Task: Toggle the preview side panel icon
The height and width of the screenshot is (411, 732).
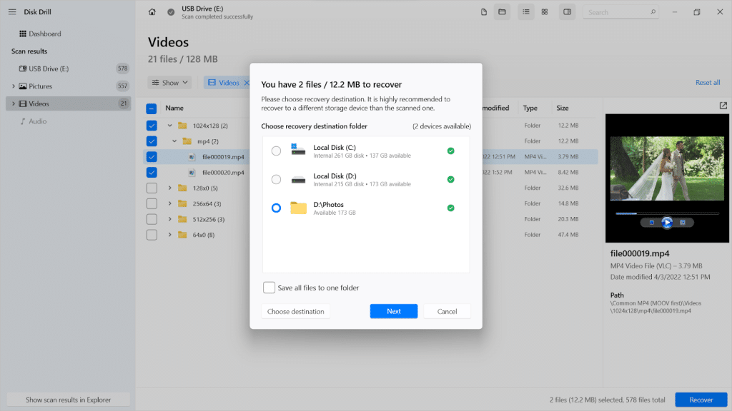Action: (567, 12)
